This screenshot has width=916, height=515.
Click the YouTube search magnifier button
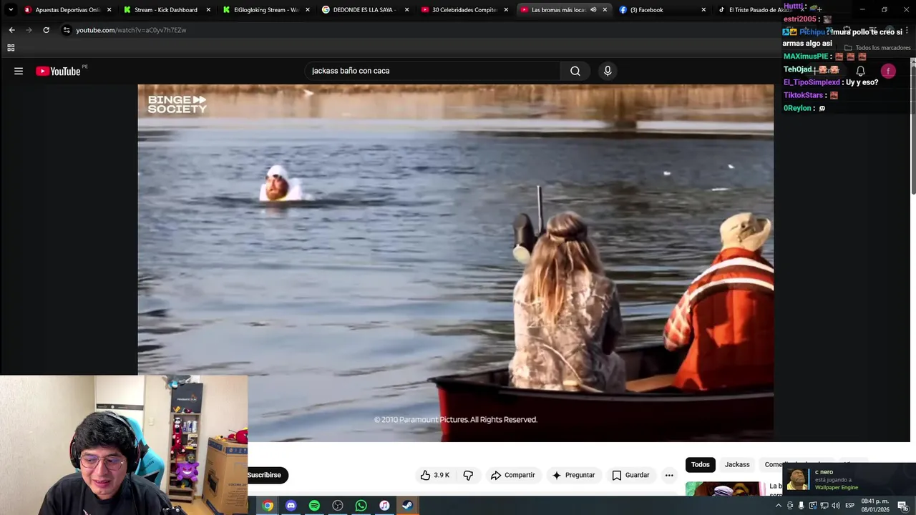(x=575, y=71)
